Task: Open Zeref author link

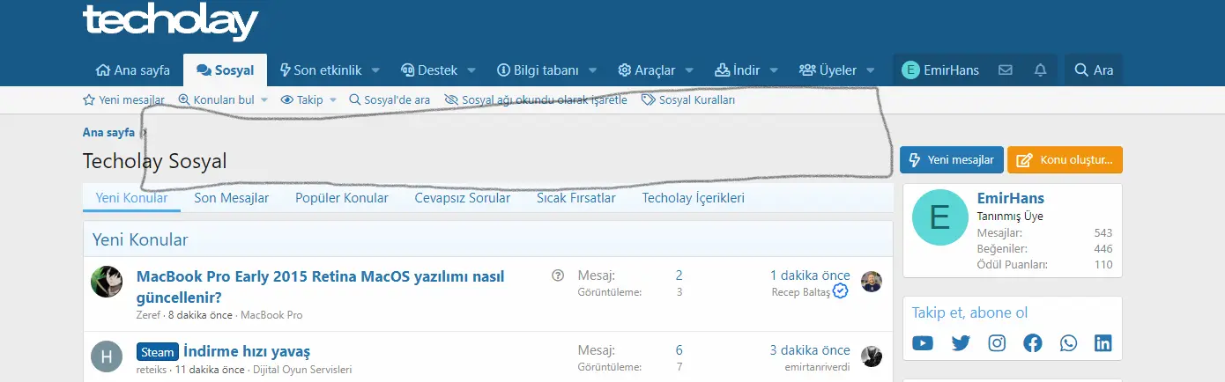Action: coord(149,314)
